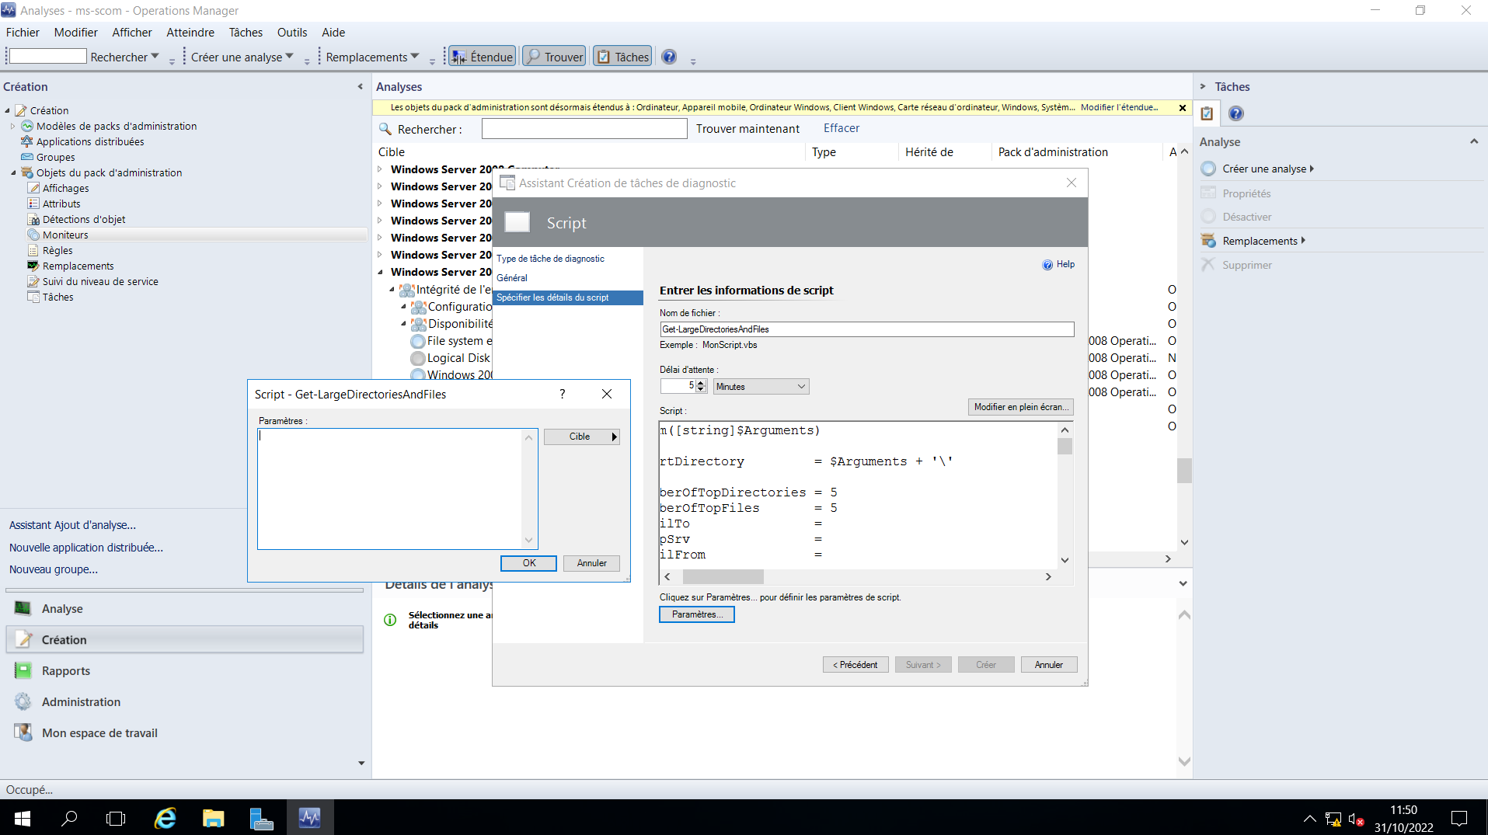Collapse the Objets du pack d'administration node
The image size is (1488, 835).
pyautogui.click(x=13, y=172)
